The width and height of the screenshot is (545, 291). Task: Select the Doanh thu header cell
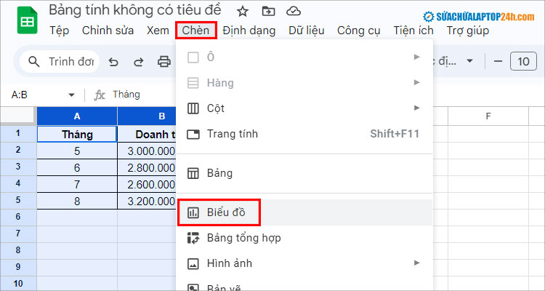[x=147, y=134]
